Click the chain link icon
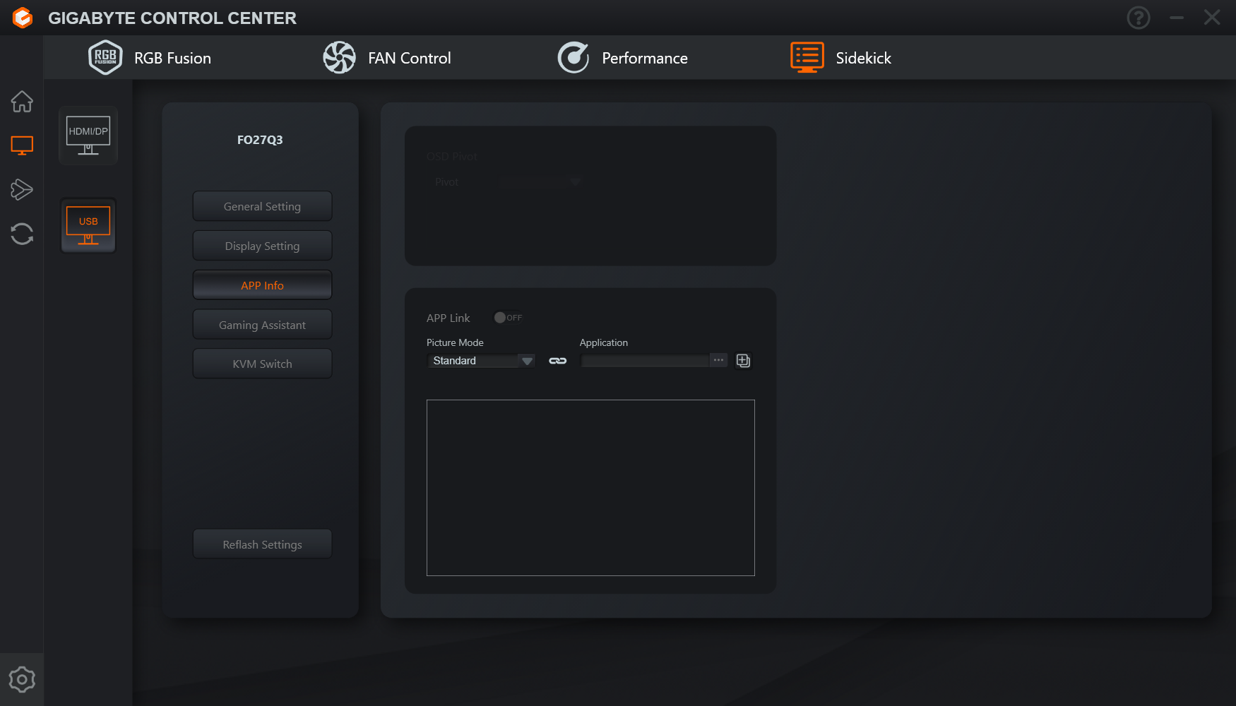Image resolution: width=1236 pixels, height=706 pixels. pyautogui.click(x=558, y=361)
